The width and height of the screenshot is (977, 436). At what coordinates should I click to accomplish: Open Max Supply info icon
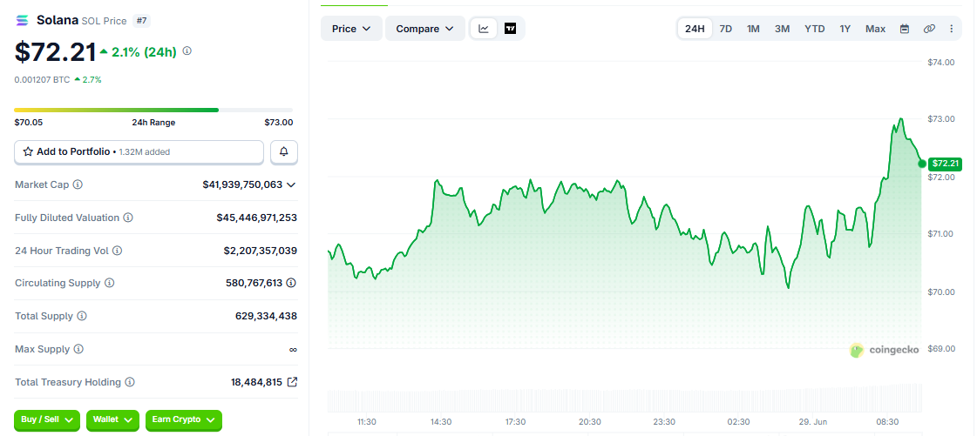tap(78, 349)
